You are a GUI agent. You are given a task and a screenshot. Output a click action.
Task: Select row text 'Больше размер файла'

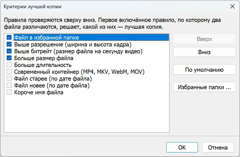pyautogui.click(x=44, y=58)
